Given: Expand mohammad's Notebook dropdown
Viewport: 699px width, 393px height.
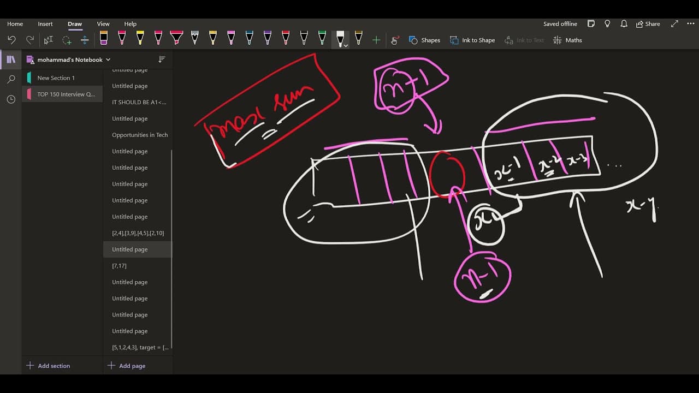Looking at the screenshot, I should pos(108,59).
